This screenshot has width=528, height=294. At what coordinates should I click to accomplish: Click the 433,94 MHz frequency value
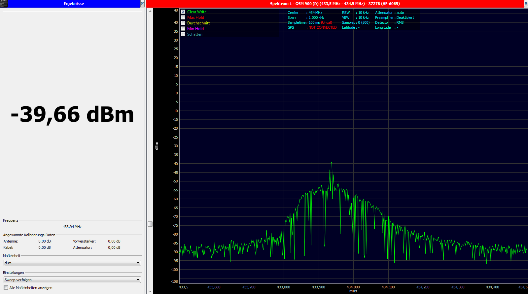point(72,227)
